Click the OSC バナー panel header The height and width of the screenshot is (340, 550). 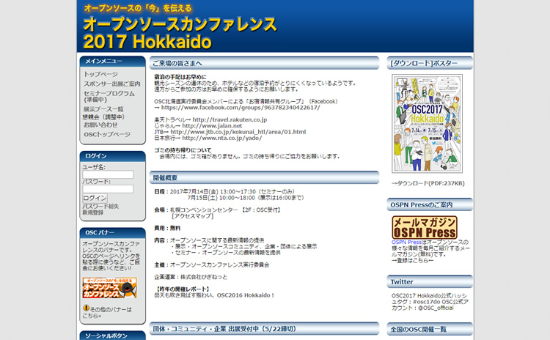coord(113,233)
